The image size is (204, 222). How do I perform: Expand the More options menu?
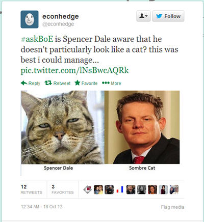tap(112, 83)
